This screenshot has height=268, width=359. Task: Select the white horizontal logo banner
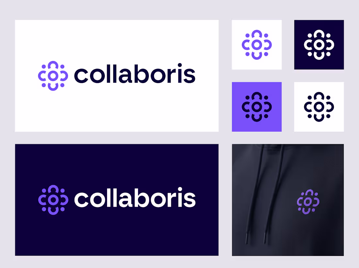(x=117, y=76)
